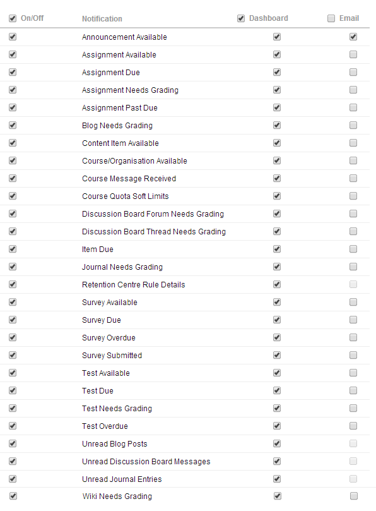Enable Email for Survey Submitted
The image size is (376, 511).
[x=353, y=355]
